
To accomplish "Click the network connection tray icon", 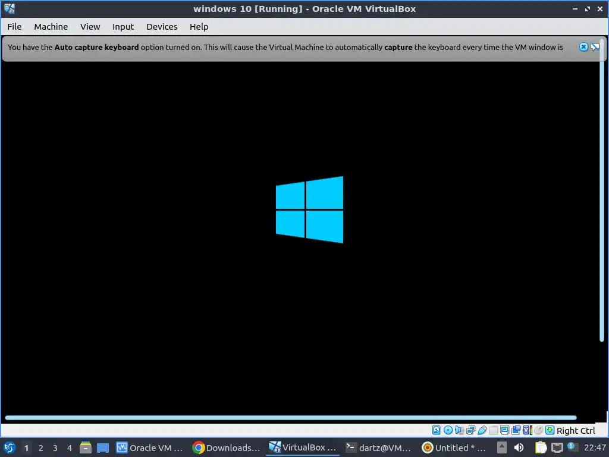I will click(557, 447).
